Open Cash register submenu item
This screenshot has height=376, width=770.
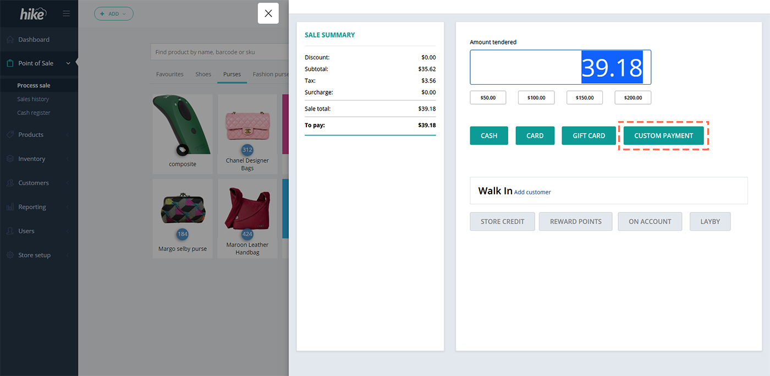tap(34, 113)
